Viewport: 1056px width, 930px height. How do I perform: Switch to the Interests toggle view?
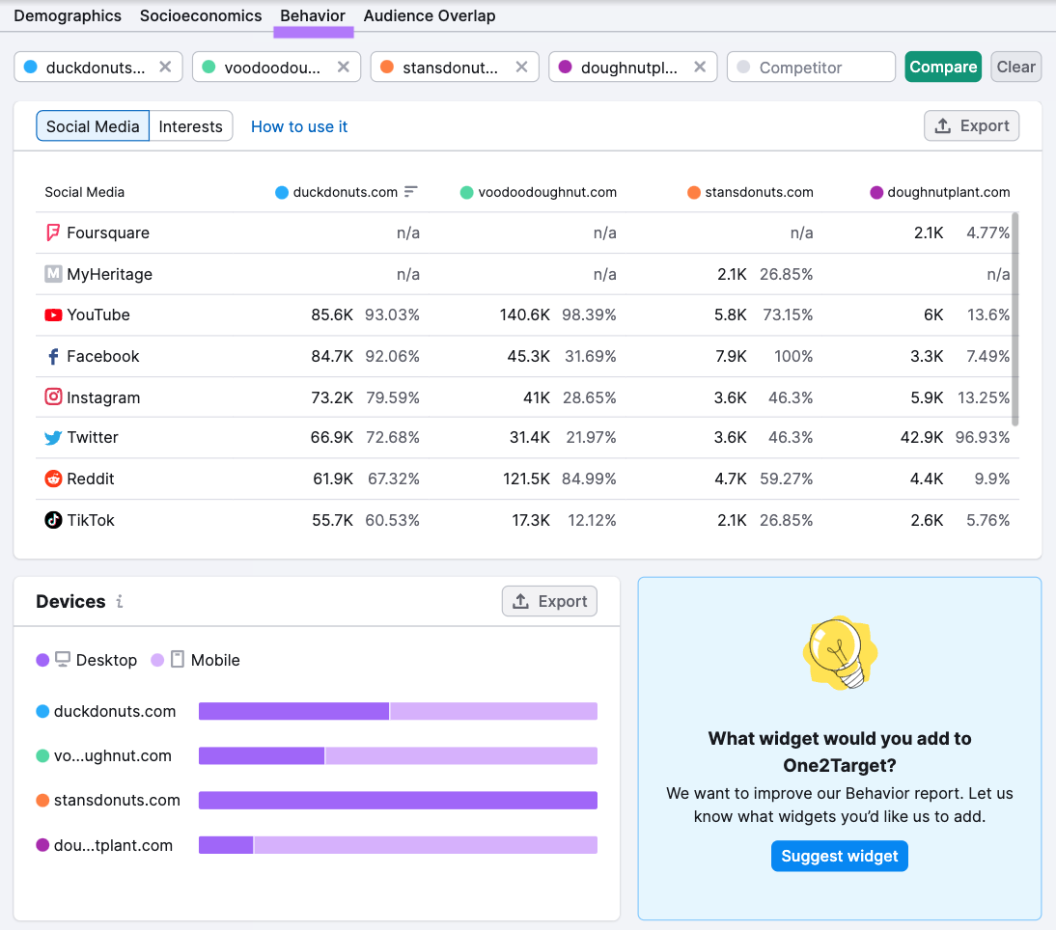[190, 126]
